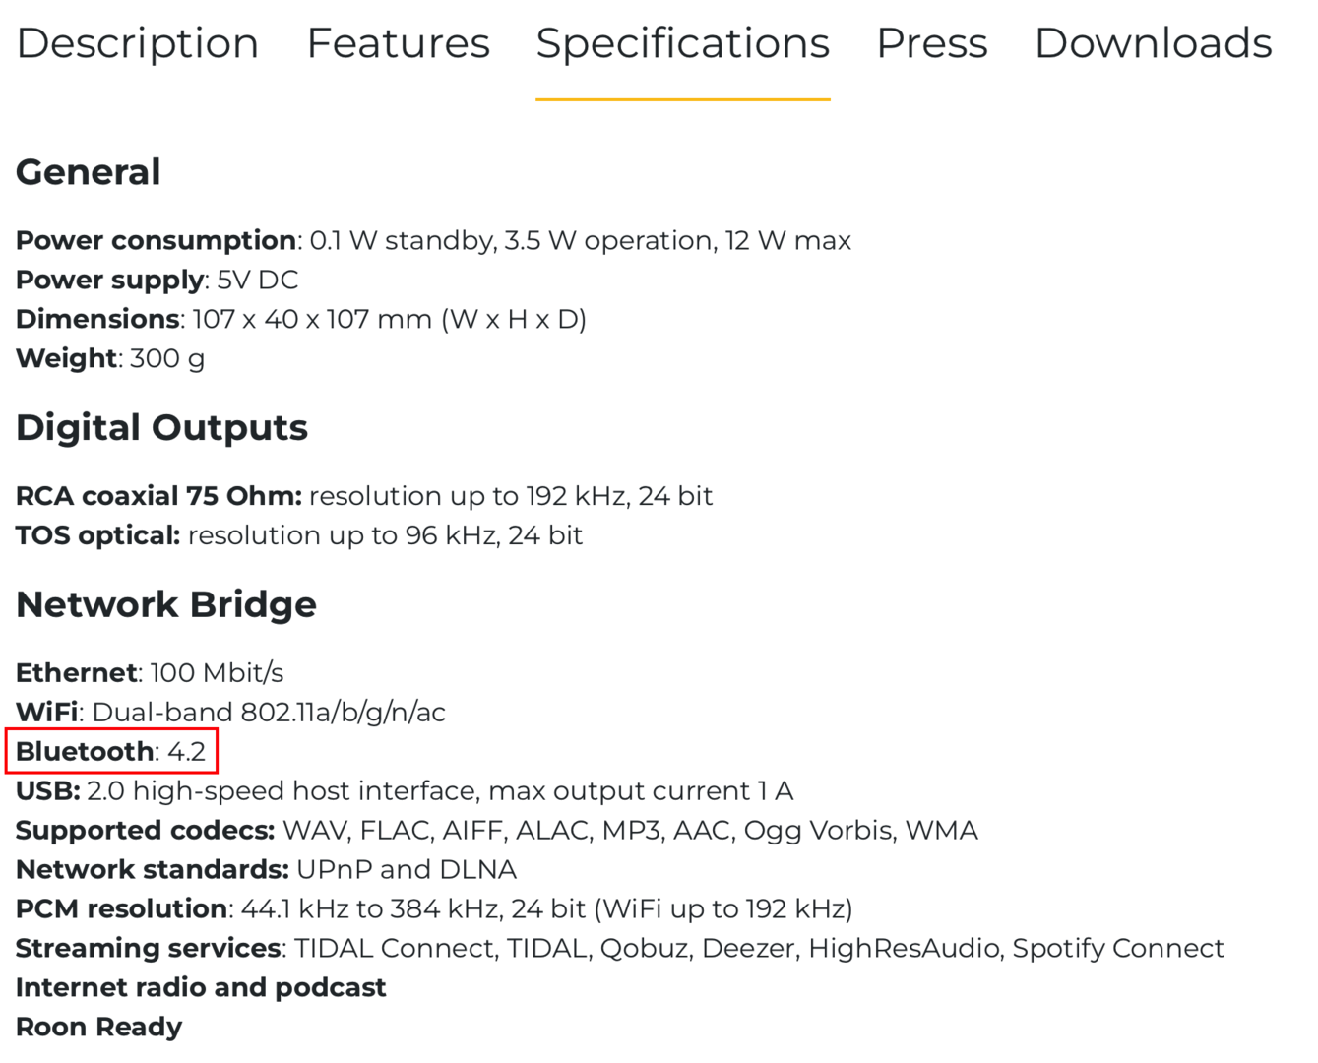Click the highlighted Bluetooth 4.2 entry

(111, 752)
